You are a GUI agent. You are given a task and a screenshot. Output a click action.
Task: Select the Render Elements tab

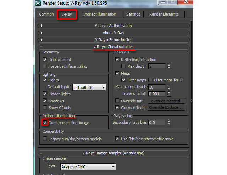click(164, 14)
